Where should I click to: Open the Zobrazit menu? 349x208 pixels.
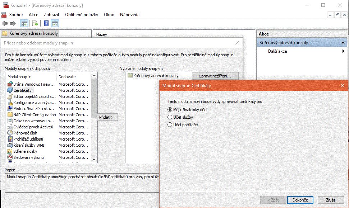52,15
